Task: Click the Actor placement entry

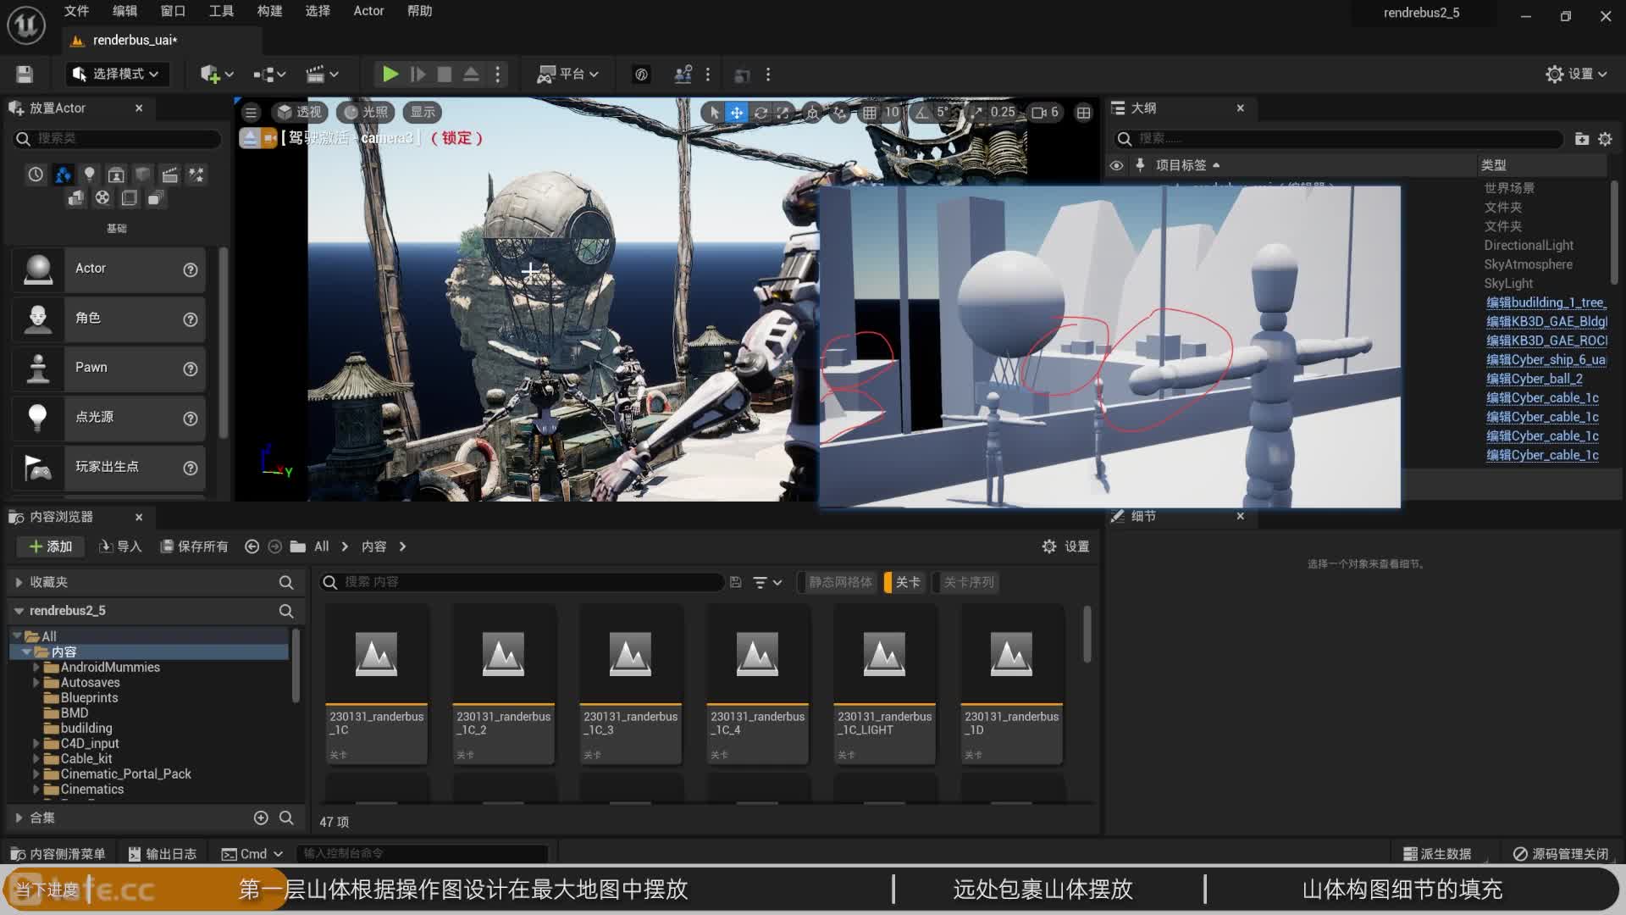Action: pyautogui.click(x=108, y=269)
